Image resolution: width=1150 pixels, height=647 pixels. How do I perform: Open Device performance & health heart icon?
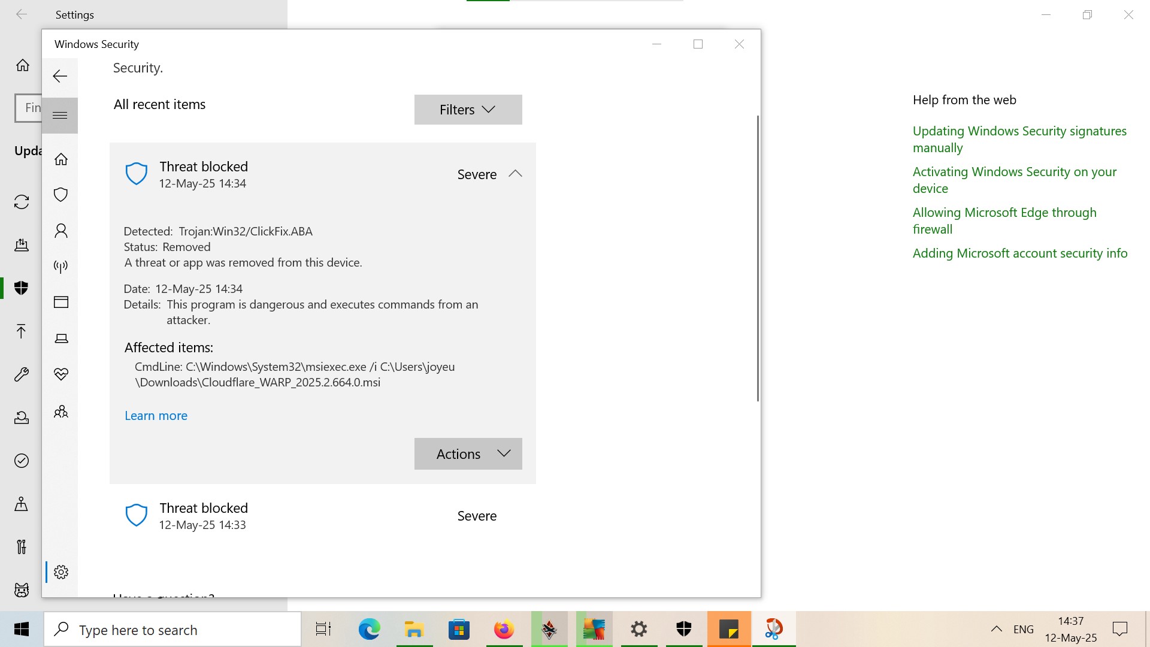tap(60, 374)
